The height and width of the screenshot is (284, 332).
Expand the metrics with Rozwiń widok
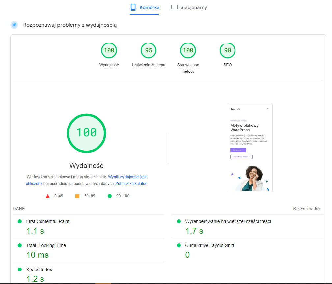(x=307, y=208)
